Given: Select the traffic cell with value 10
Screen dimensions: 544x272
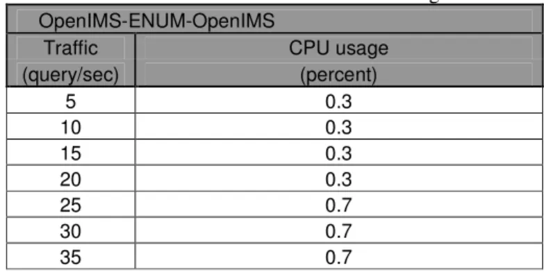Looking at the screenshot, I should pos(71,126).
